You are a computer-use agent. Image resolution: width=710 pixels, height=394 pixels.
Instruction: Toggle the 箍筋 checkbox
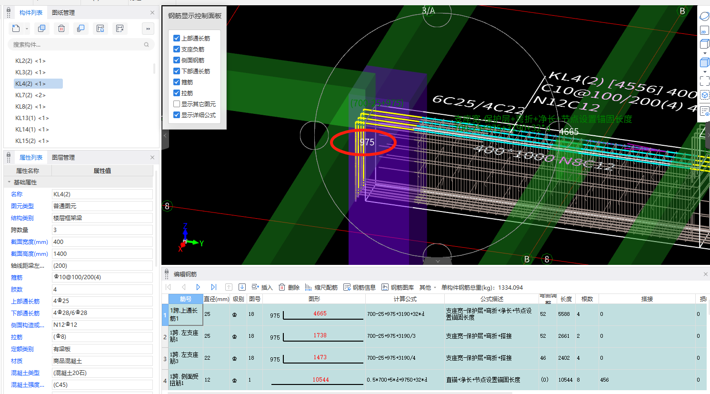[177, 82]
